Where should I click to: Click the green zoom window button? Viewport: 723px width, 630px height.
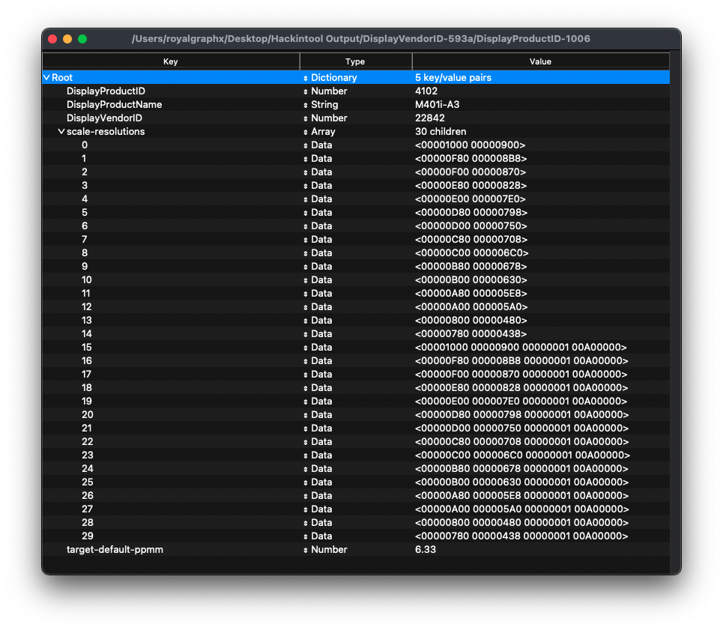82,39
